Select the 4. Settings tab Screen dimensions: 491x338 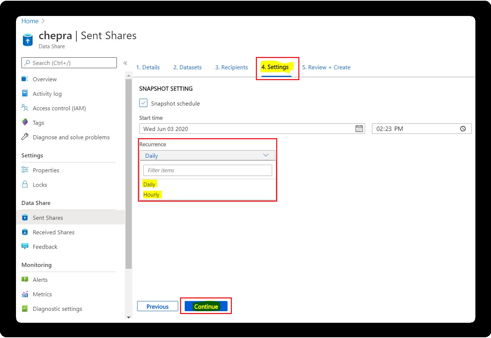pyautogui.click(x=275, y=67)
